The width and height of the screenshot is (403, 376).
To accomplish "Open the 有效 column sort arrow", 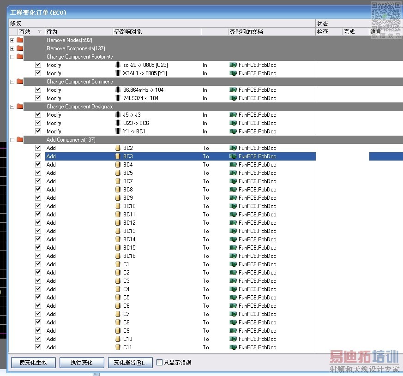I will (40, 31).
